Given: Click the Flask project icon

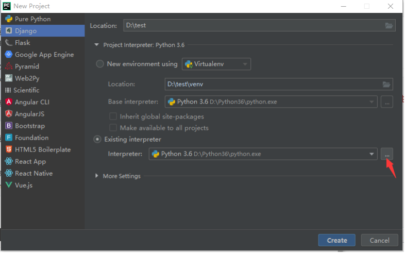Looking at the screenshot, I should click(x=9, y=43).
